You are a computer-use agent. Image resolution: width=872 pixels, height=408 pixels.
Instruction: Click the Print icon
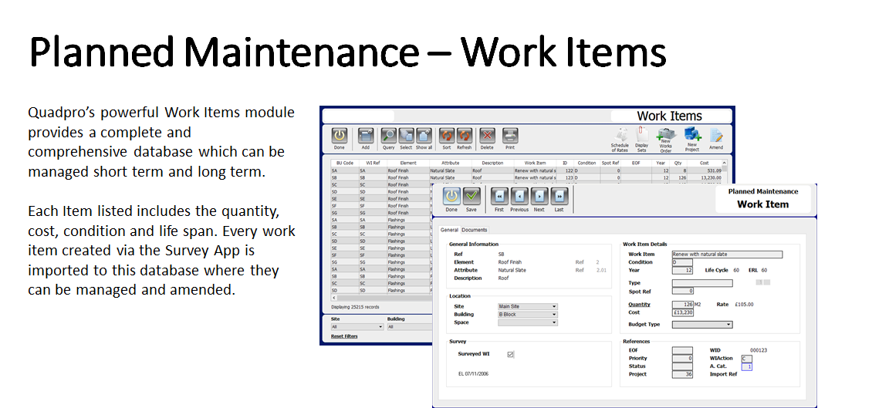tap(510, 137)
